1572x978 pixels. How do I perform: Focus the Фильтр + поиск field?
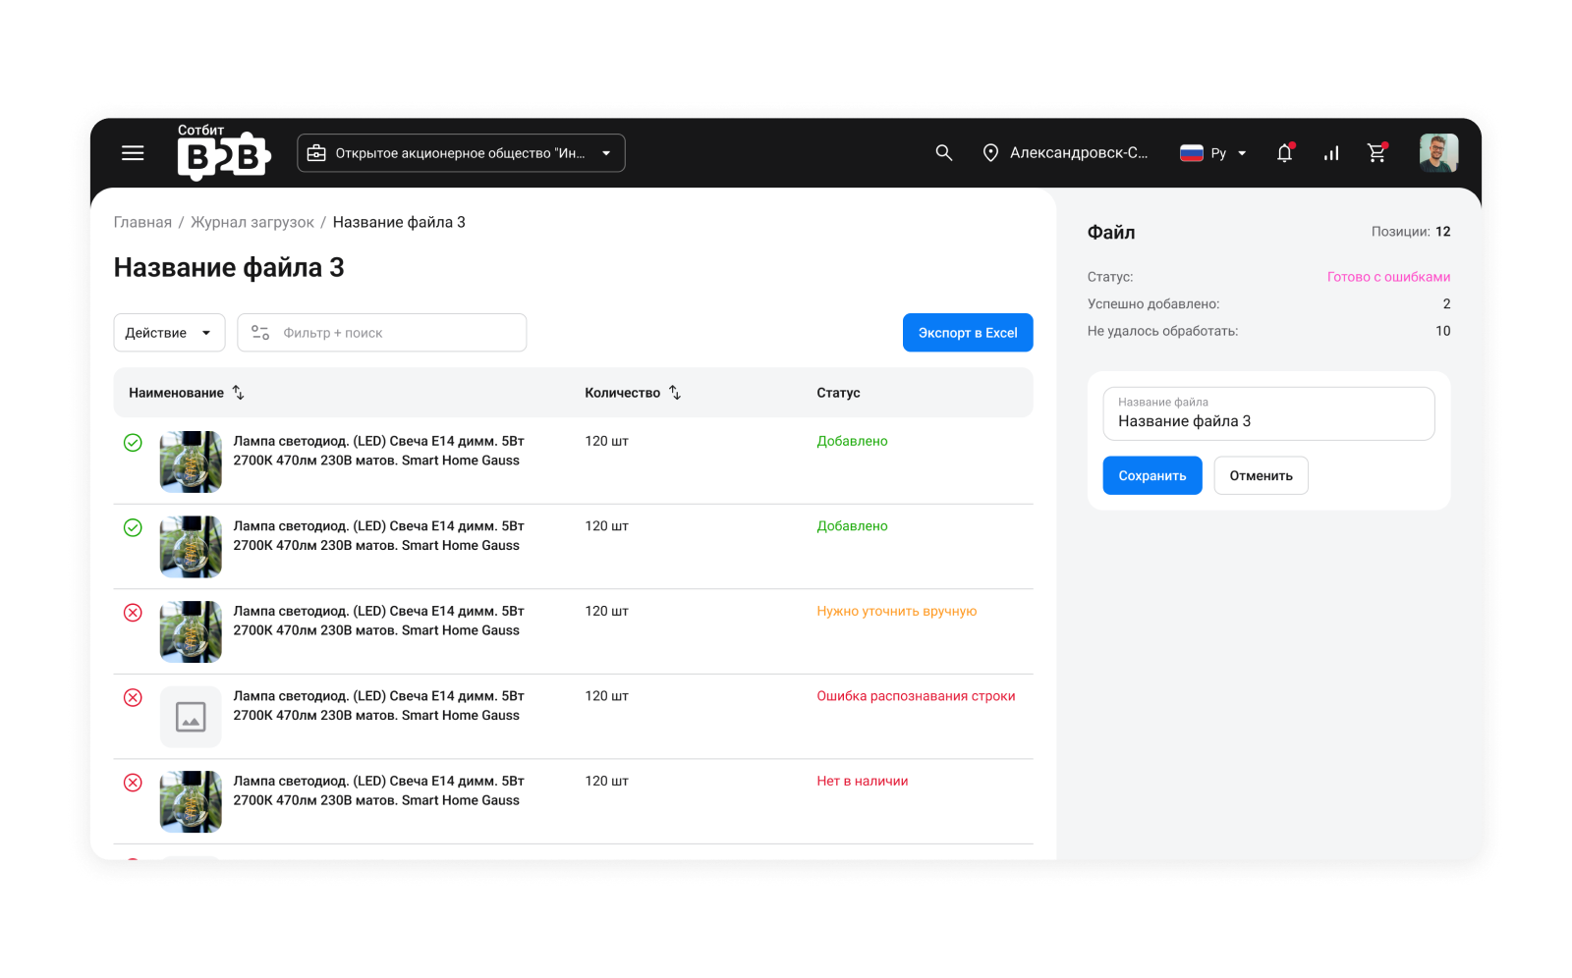click(381, 333)
